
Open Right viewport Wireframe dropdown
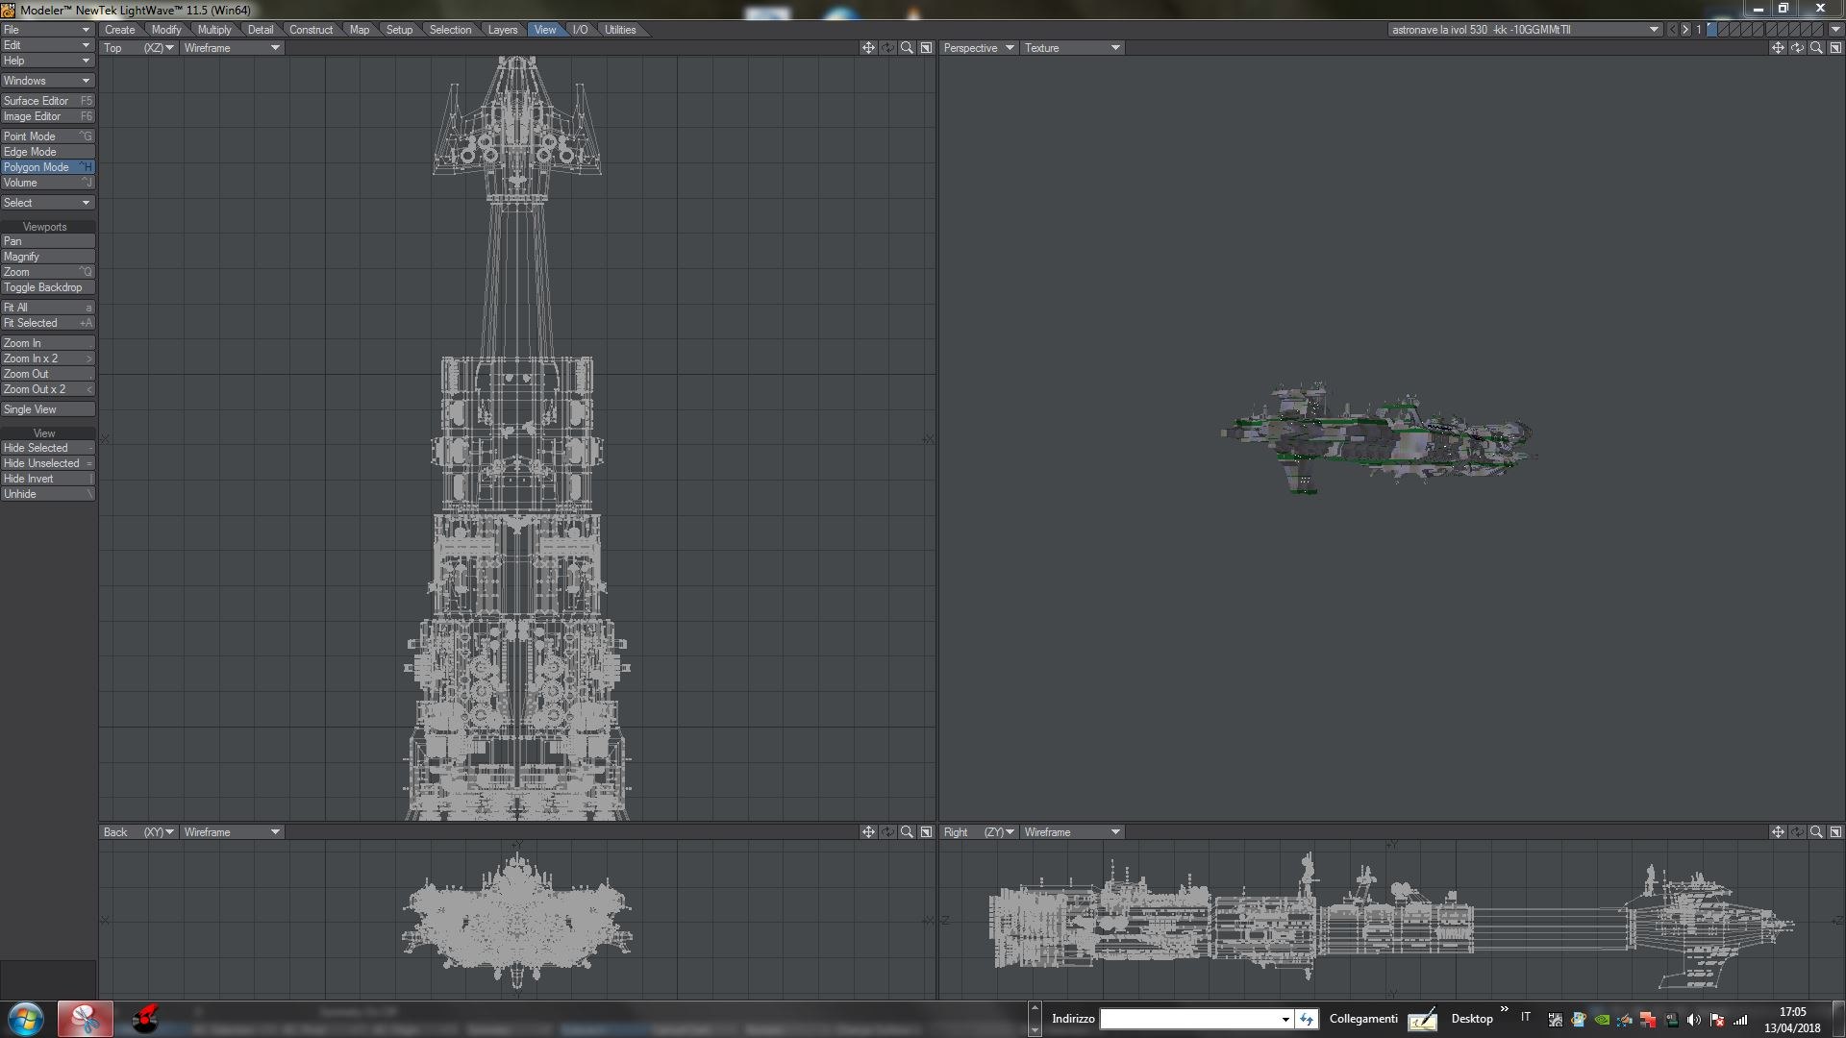click(1072, 832)
